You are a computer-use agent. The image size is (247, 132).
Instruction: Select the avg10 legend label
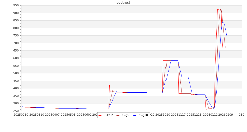point(143,115)
